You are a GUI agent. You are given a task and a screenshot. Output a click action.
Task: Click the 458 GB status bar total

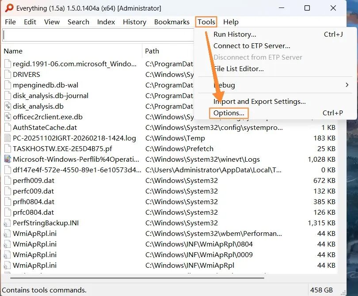pos(321,290)
